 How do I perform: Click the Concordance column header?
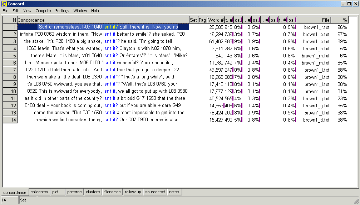pos(103,20)
